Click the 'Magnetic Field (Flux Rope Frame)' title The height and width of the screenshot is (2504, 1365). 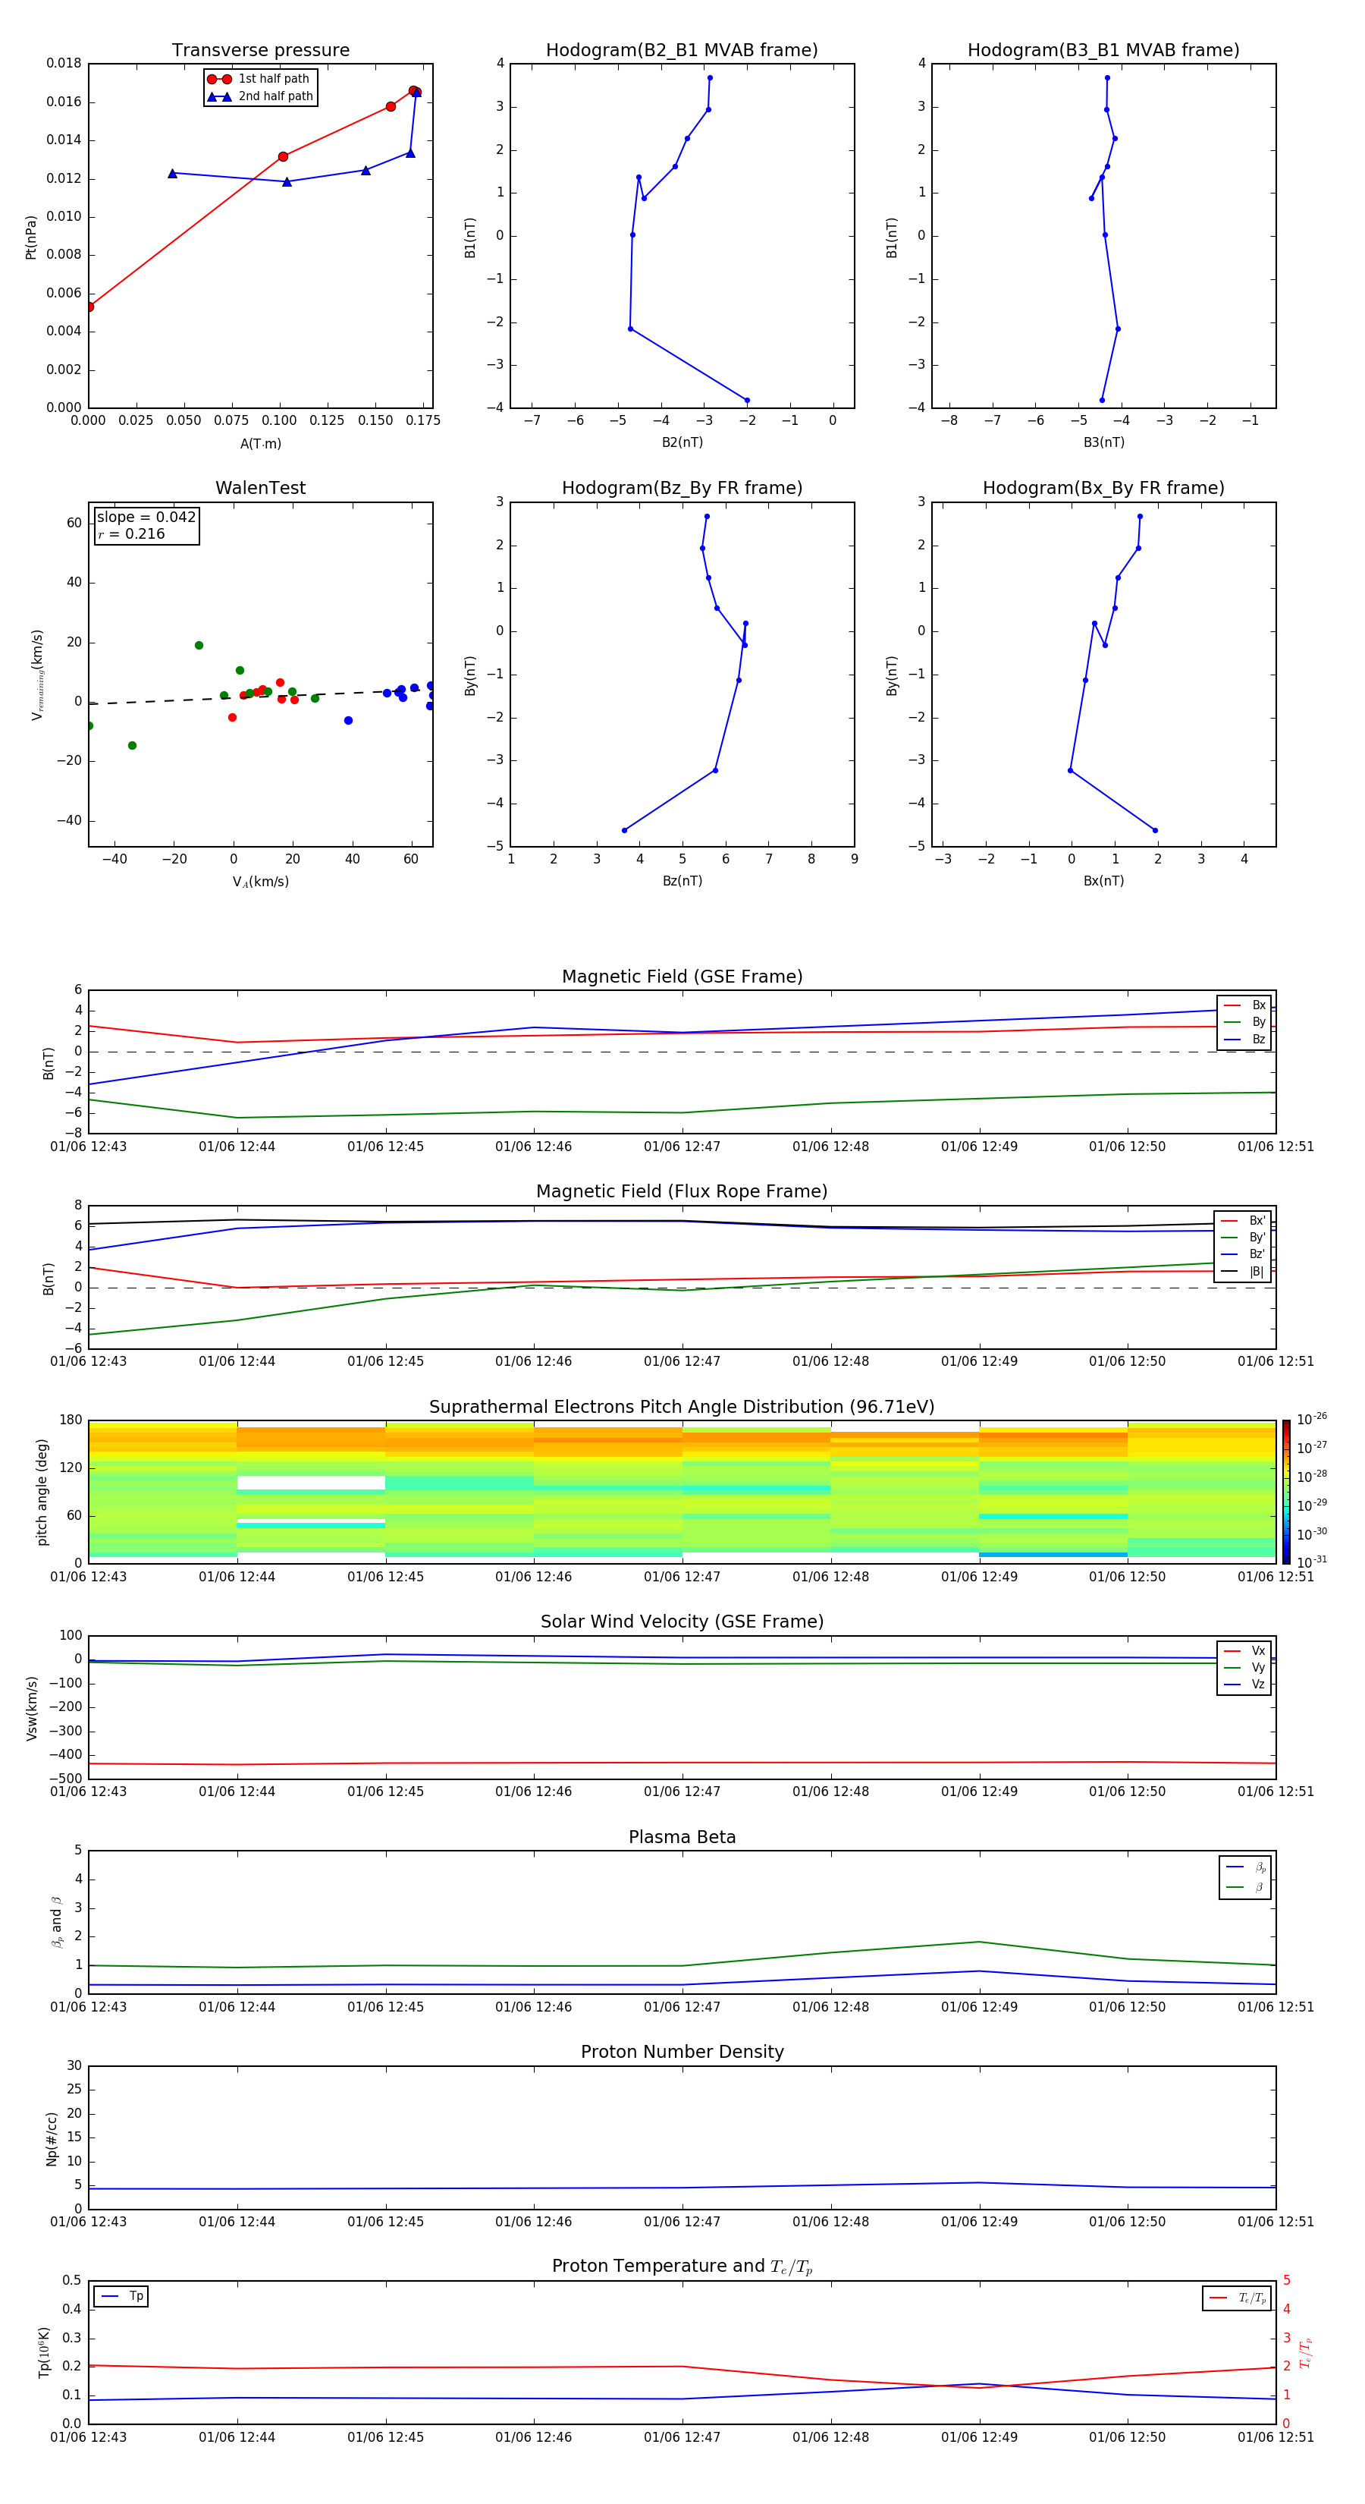point(682,1192)
